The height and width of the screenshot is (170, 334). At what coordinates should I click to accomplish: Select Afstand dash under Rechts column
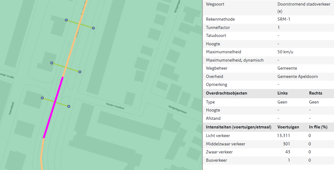coord(310,119)
